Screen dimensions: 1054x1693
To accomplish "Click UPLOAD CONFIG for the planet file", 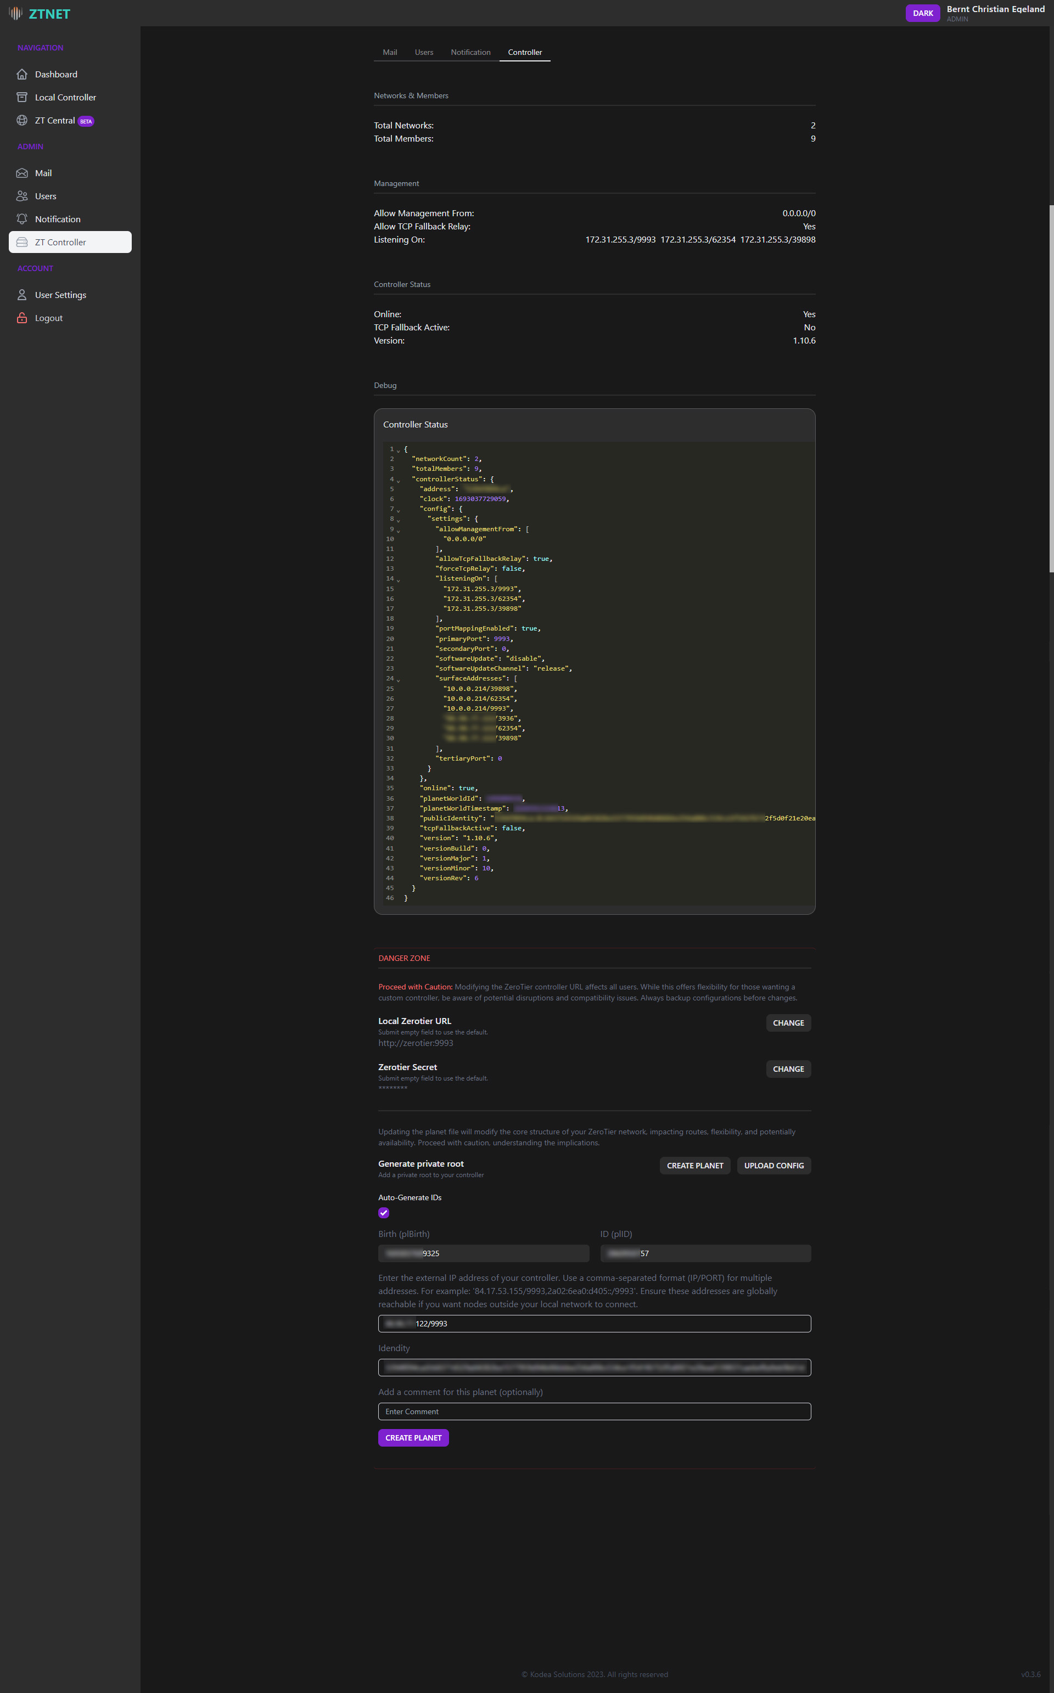I will click(774, 1165).
